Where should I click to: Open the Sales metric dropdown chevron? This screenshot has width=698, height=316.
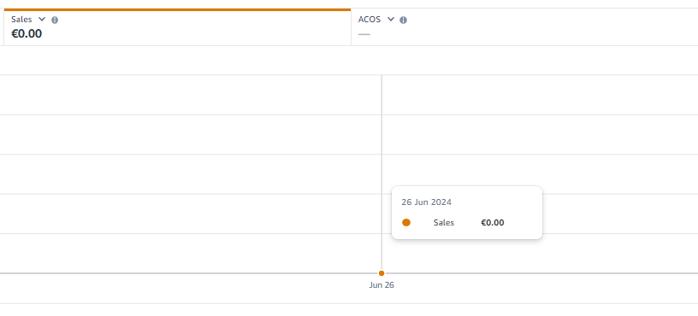[42, 20]
